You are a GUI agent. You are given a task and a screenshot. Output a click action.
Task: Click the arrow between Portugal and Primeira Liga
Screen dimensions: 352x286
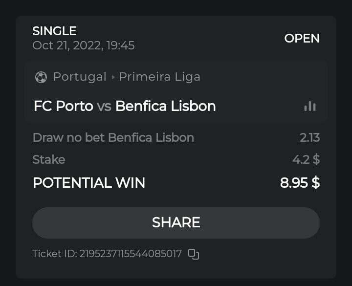[113, 77]
